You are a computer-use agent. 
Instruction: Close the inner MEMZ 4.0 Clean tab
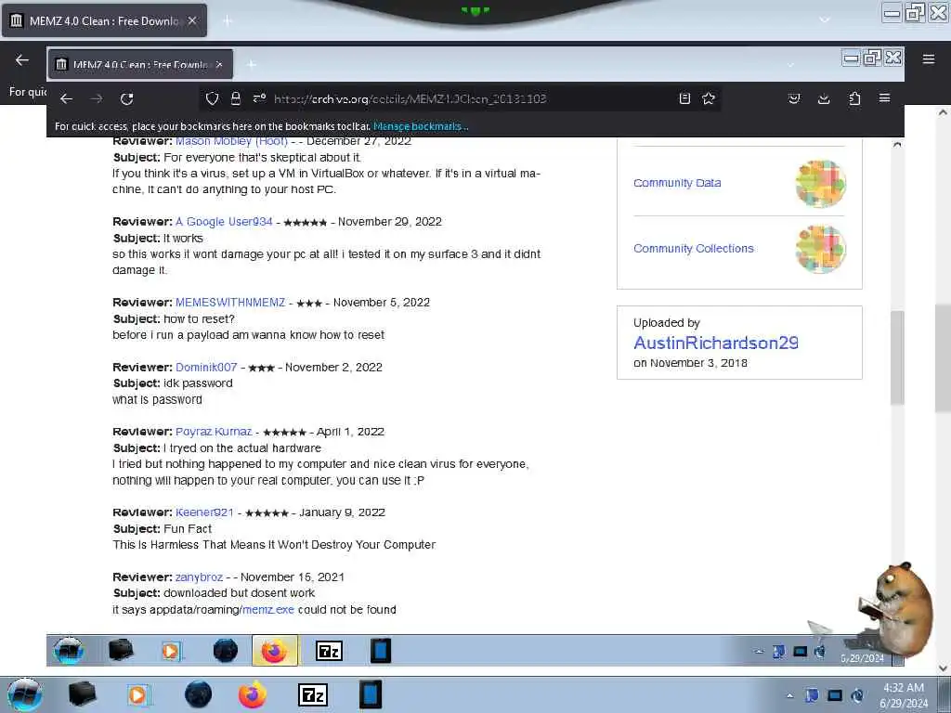(x=219, y=64)
